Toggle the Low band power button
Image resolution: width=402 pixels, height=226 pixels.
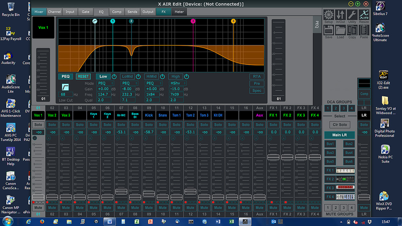pos(114,77)
